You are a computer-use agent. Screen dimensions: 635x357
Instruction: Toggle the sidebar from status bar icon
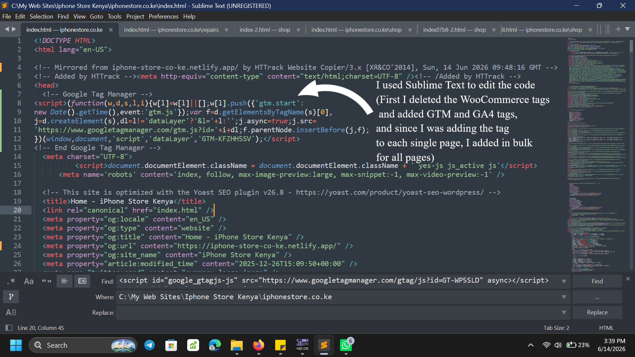[x=9, y=328]
